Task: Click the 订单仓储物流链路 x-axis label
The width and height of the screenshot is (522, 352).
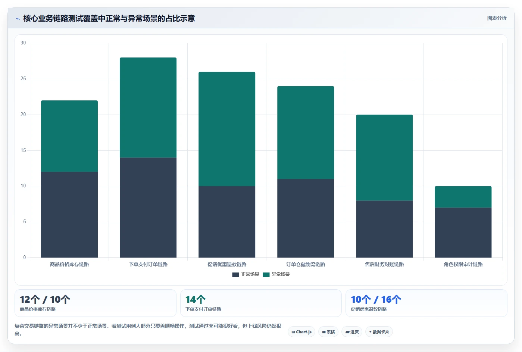Action: (306, 264)
